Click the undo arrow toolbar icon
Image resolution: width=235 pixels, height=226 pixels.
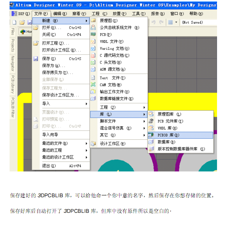(x=153, y=22)
